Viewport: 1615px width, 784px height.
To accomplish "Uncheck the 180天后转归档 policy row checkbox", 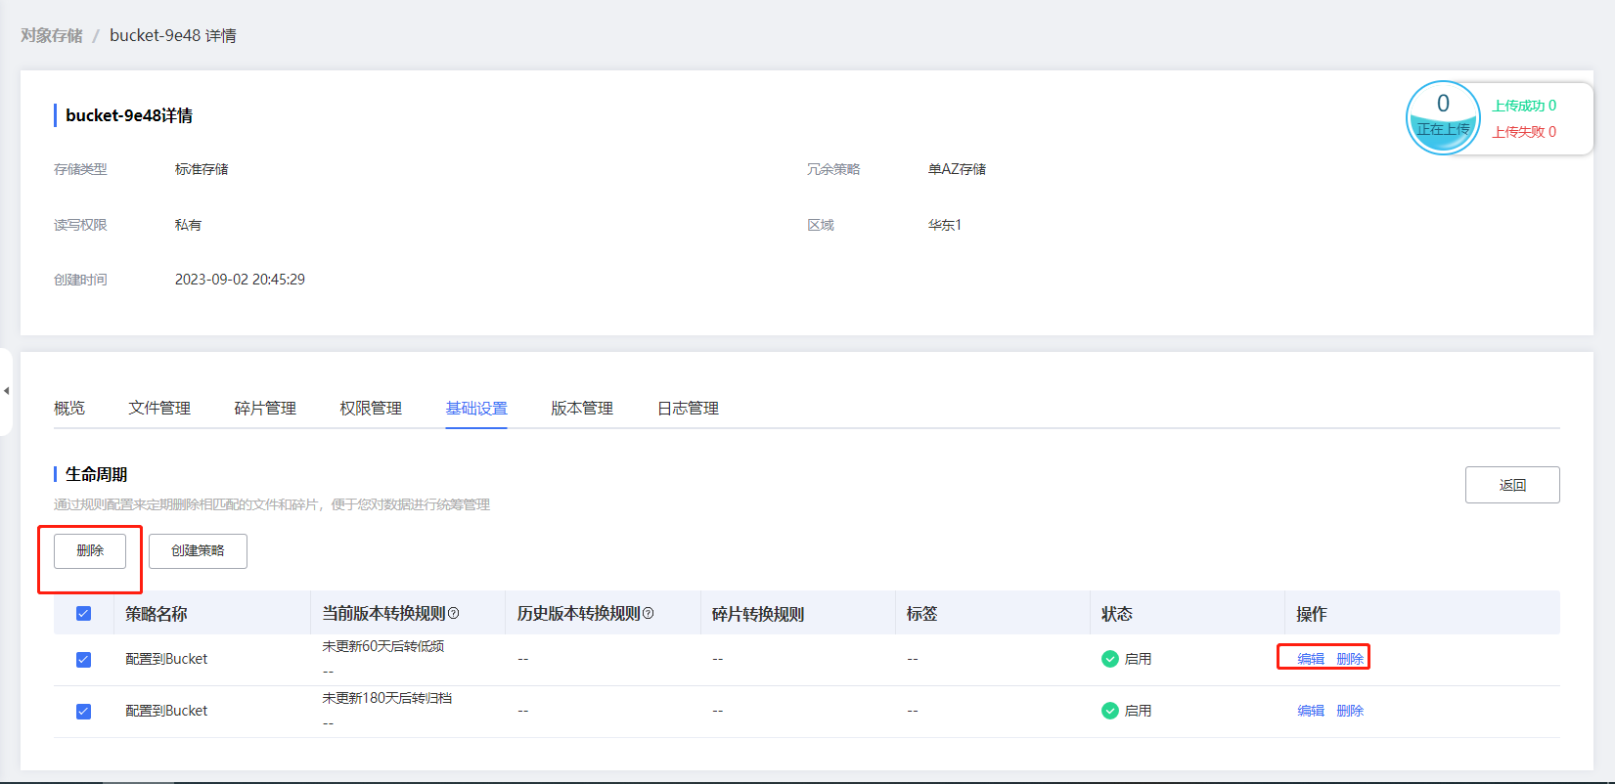I will (x=84, y=712).
